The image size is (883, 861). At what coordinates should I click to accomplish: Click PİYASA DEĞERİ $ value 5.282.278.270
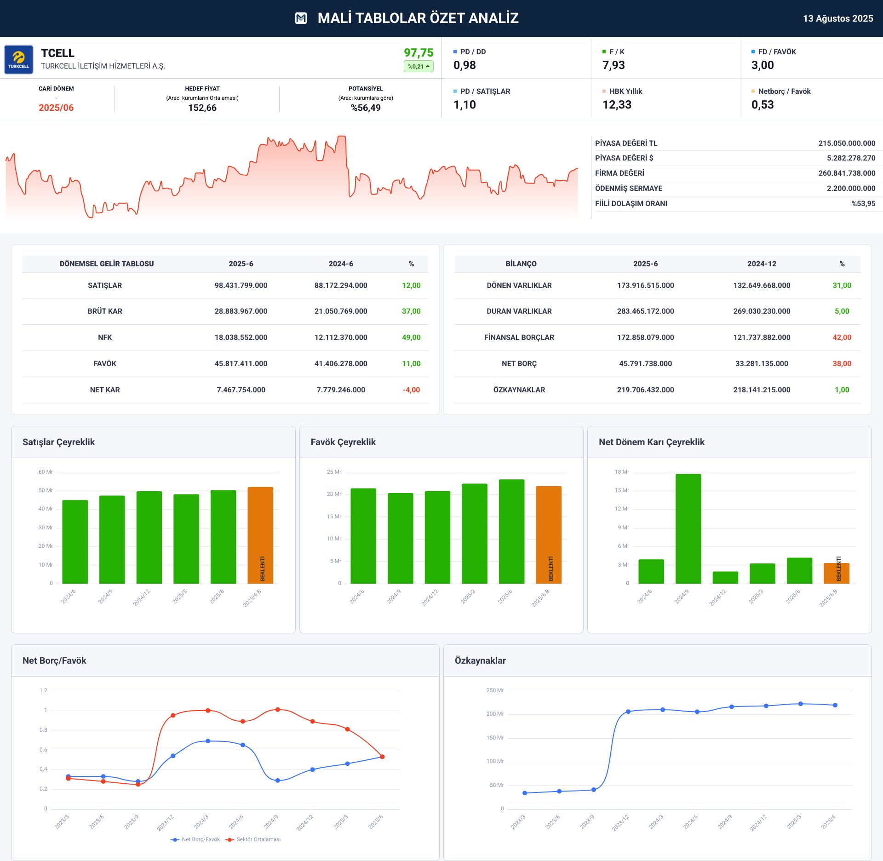pos(851,158)
